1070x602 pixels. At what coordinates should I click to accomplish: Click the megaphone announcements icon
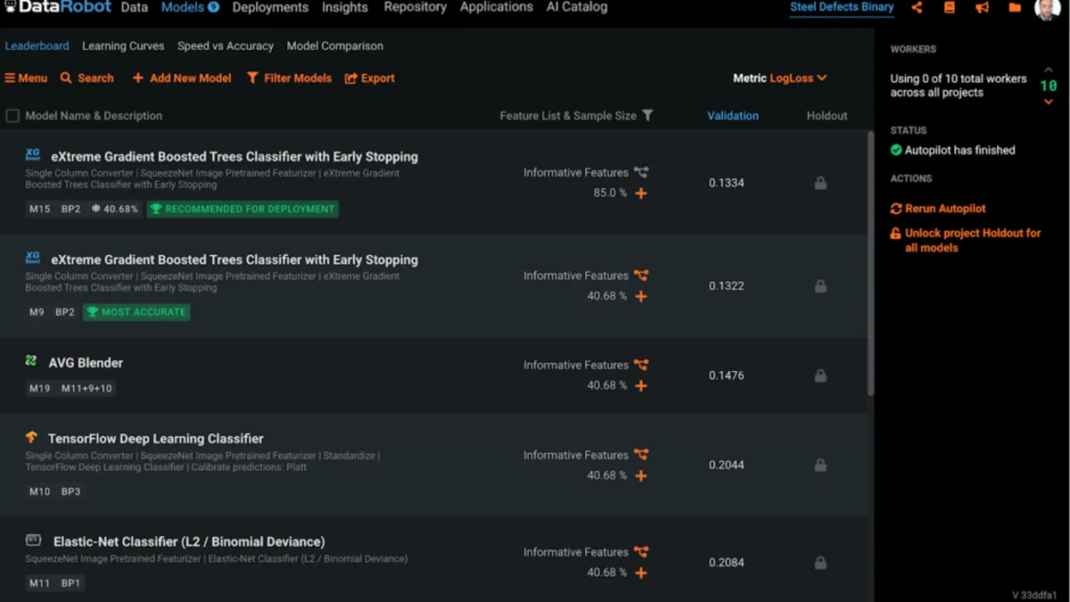point(982,8)
